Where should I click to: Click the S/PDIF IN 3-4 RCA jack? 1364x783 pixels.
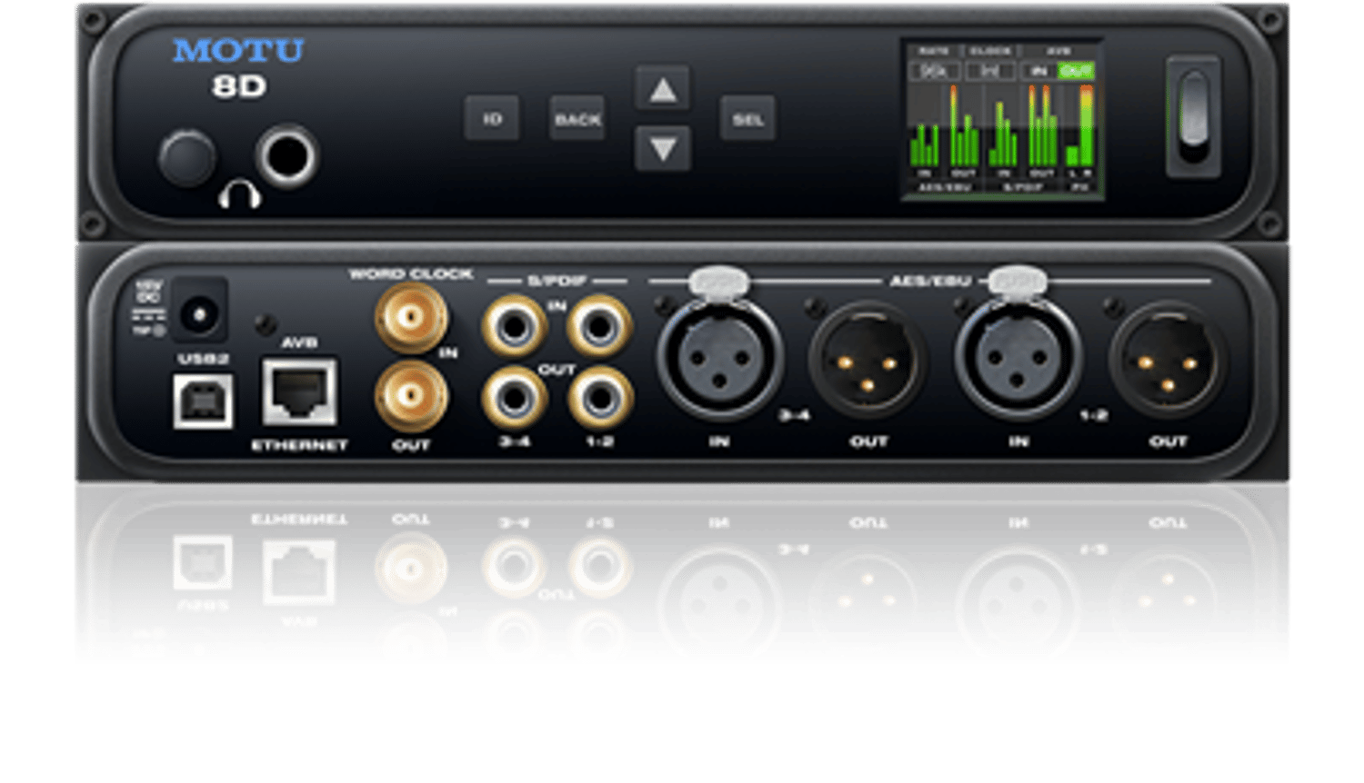click(x=515, y=324)
